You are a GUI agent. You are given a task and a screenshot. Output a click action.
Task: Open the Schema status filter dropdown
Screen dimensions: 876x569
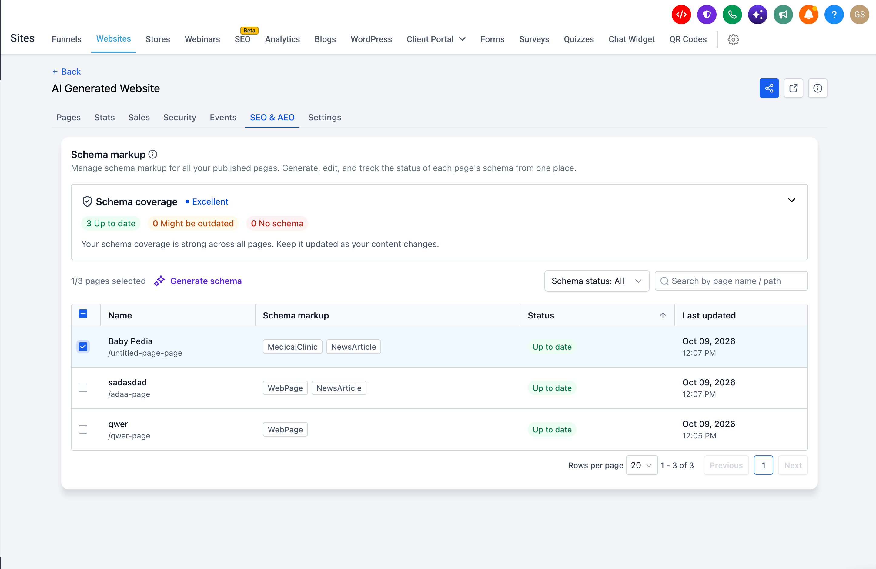click(597, 281)
